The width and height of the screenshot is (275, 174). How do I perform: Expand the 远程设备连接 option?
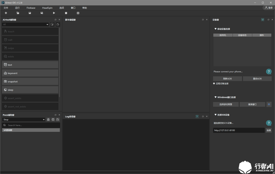tap(221, 84)
